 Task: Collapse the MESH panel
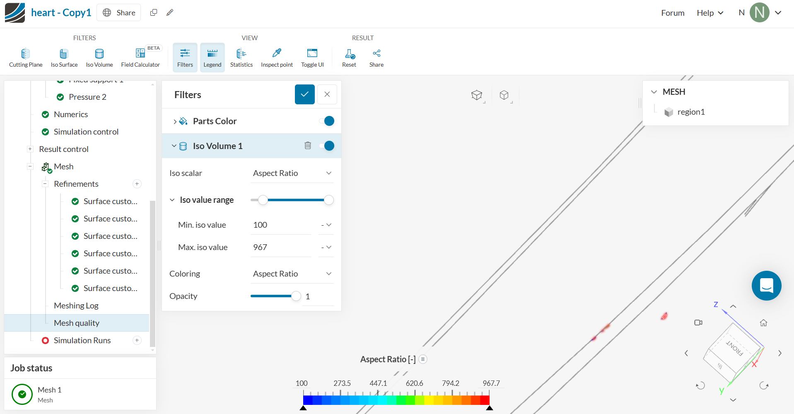pyautogui.click(x=654, y=92)
